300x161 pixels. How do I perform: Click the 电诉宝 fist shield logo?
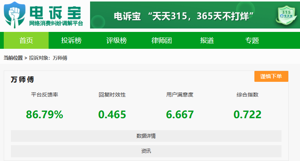[15, 15]
